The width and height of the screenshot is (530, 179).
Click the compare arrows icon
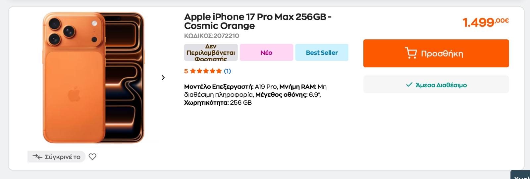37,157
